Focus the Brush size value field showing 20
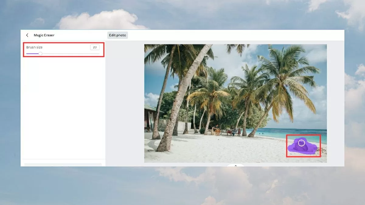This screenshot has width=365, height=205. tap(95, 47)
